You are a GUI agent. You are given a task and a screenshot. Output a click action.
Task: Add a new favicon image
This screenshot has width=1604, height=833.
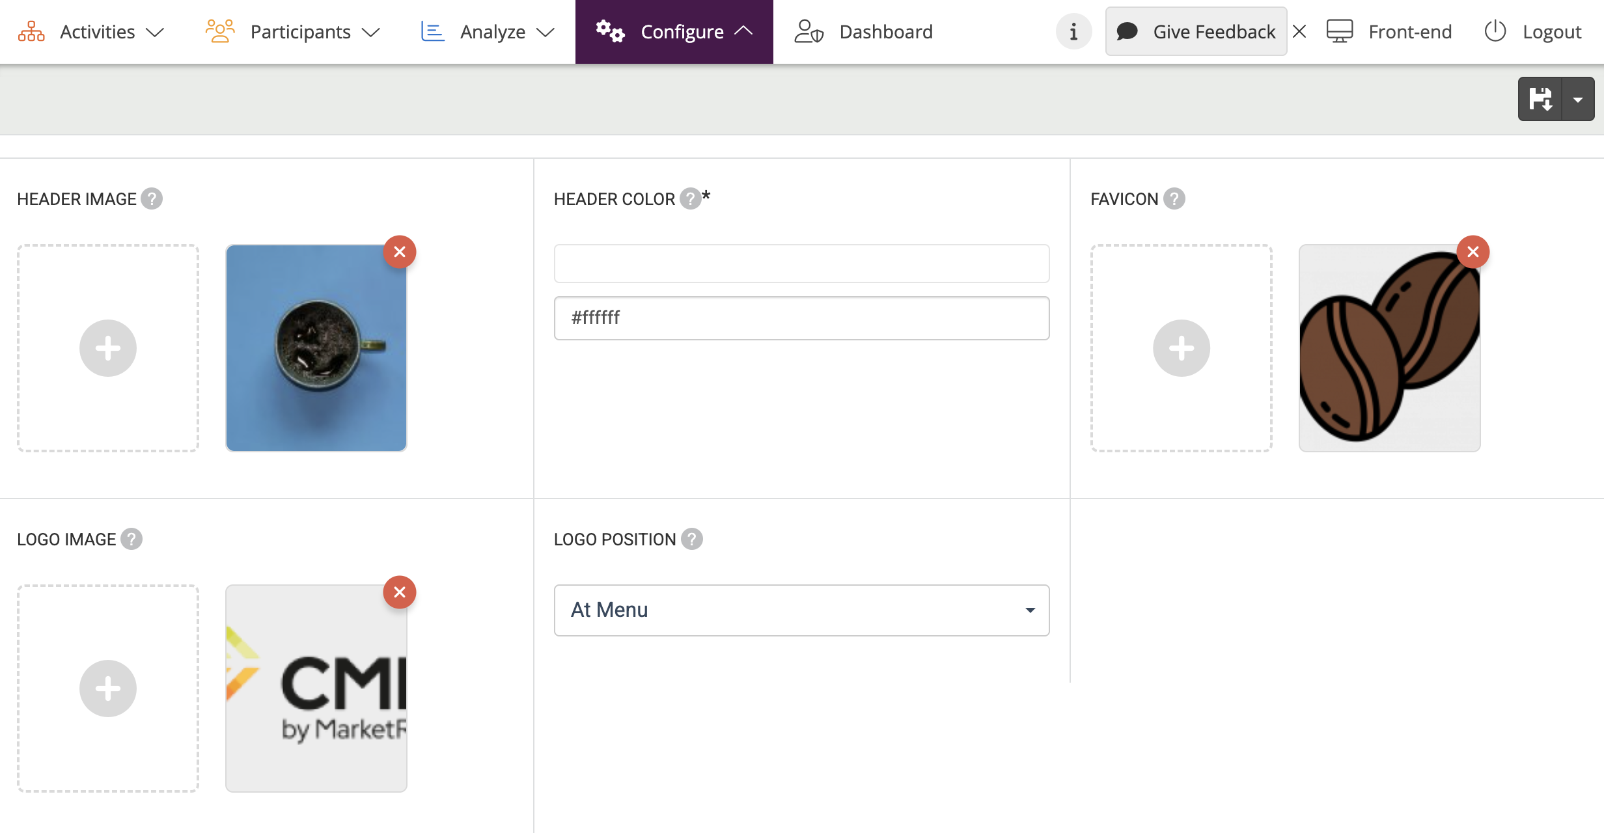1181,348
